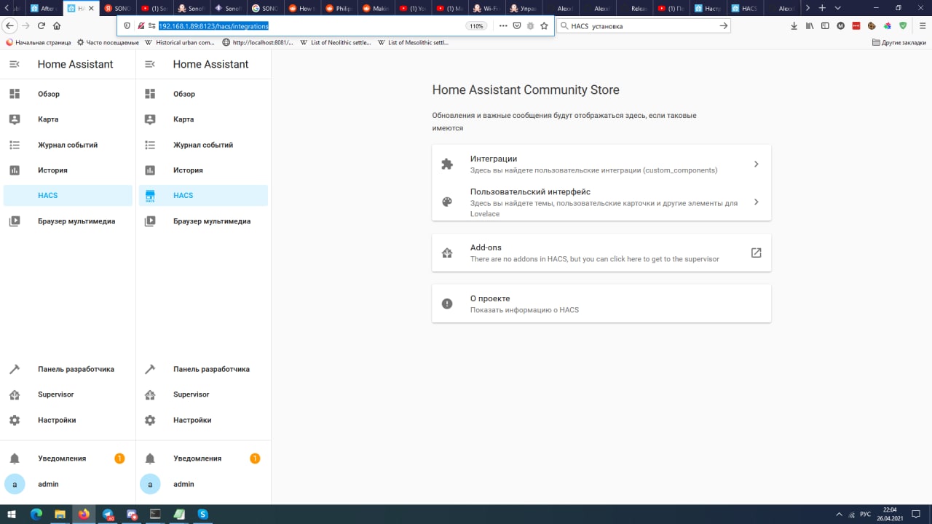Viewport: 932px width, 524px height.
Task: Open admin profile avatar in leftmost sidebar
Action: (x=15, y=484)
